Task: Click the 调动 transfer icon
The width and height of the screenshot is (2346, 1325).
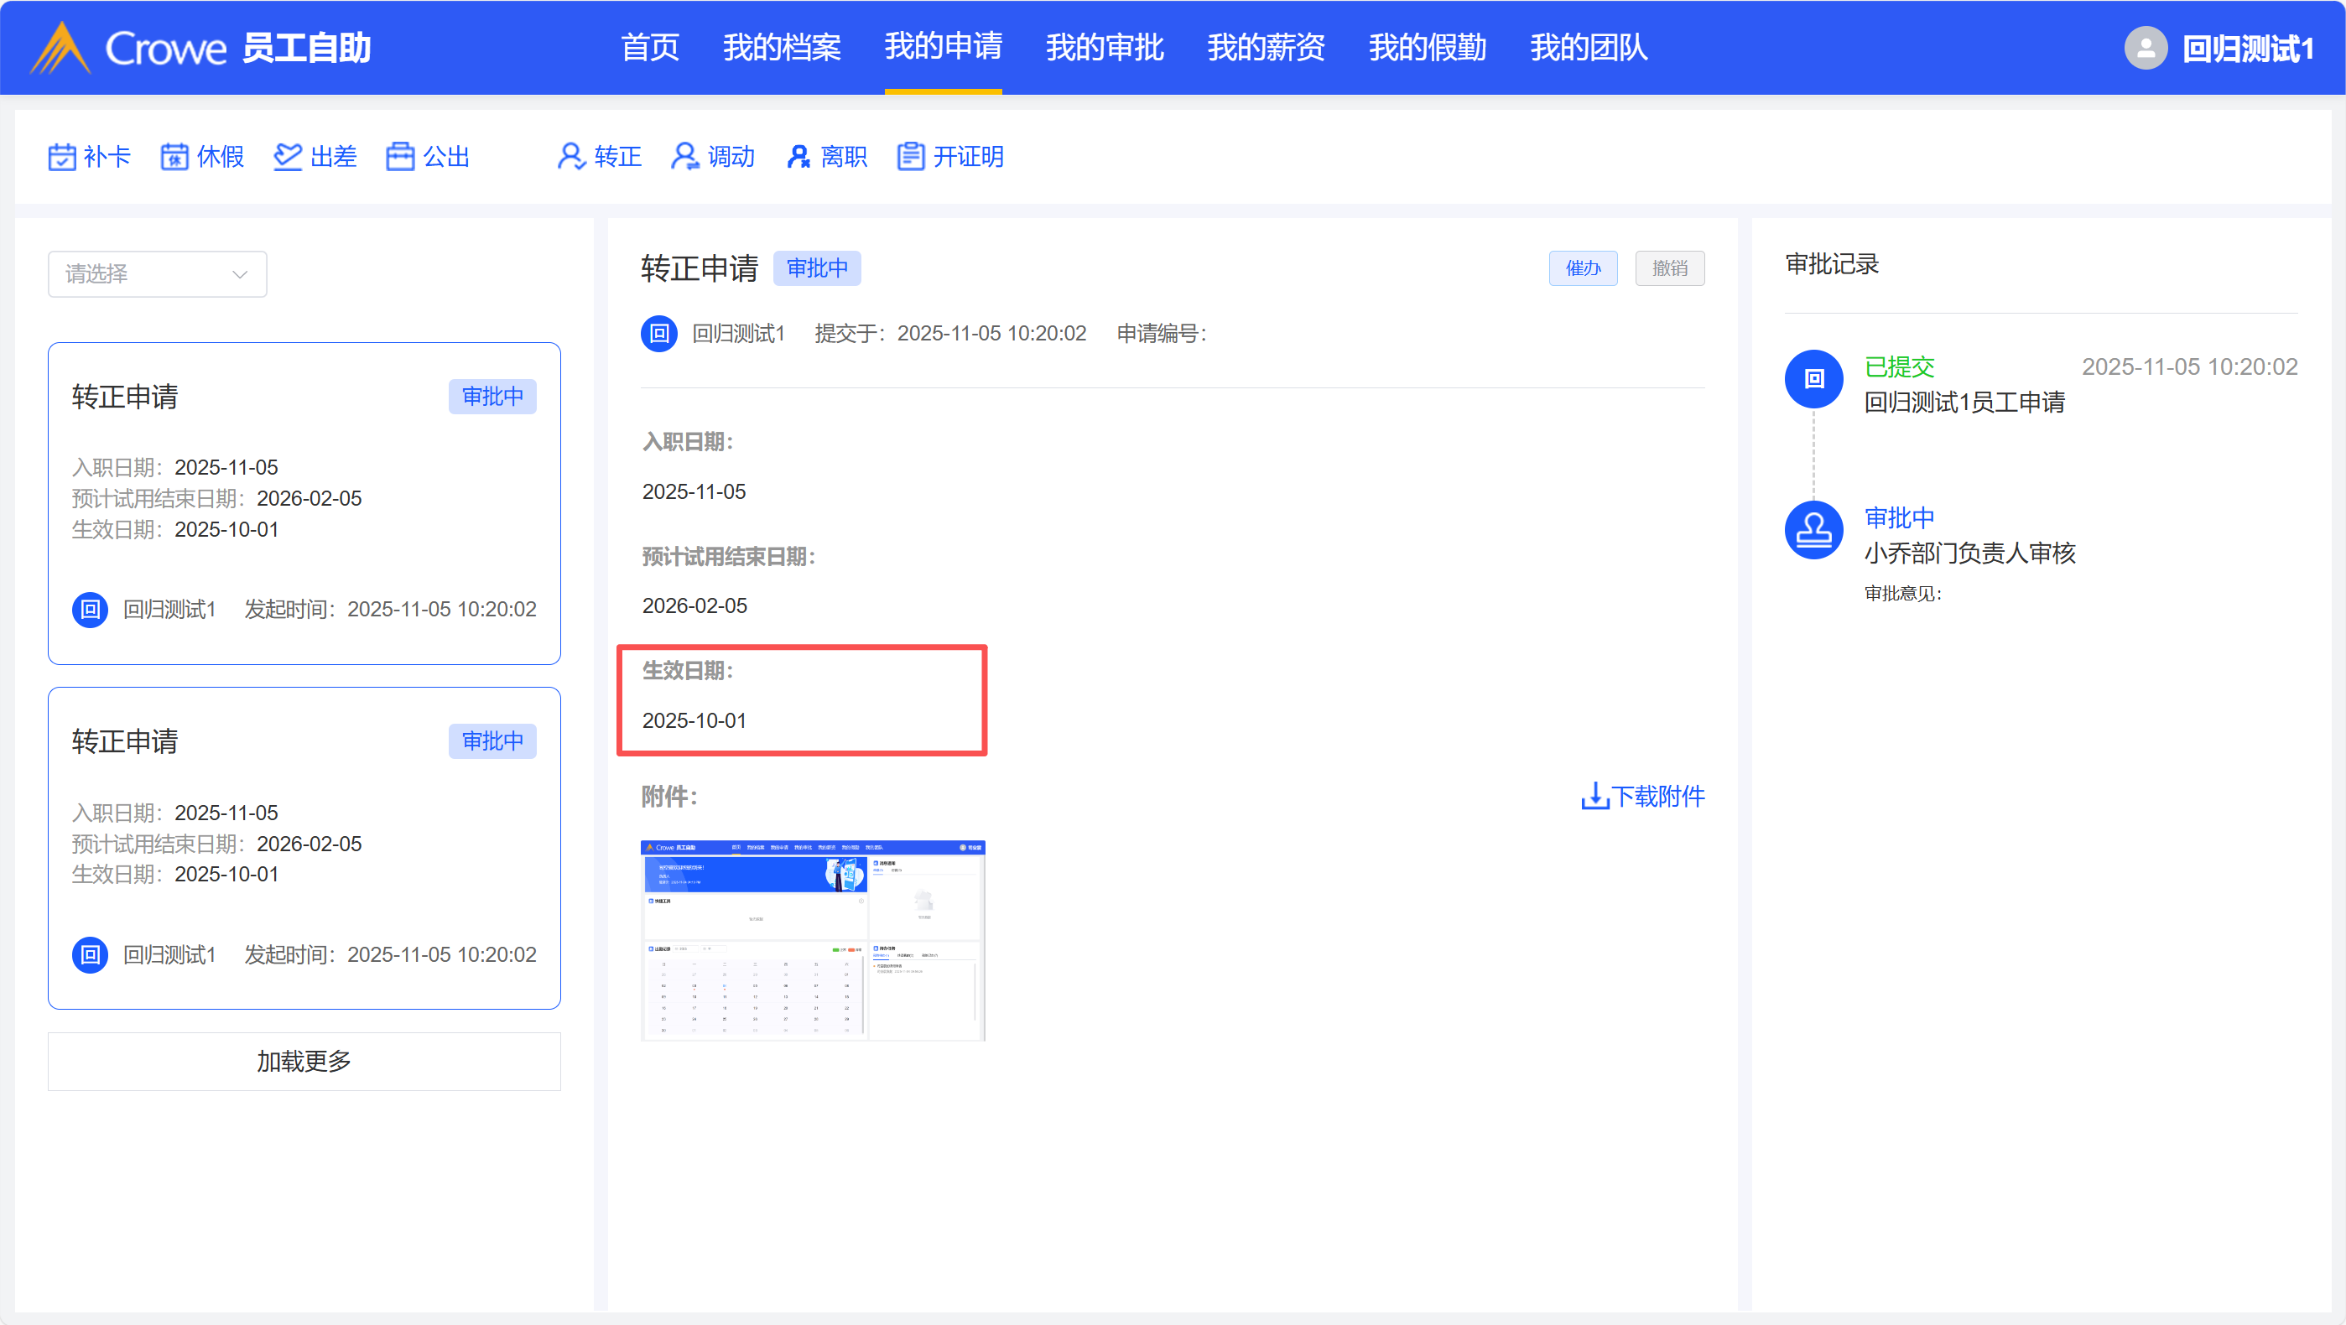Action: tap(684, 157)
